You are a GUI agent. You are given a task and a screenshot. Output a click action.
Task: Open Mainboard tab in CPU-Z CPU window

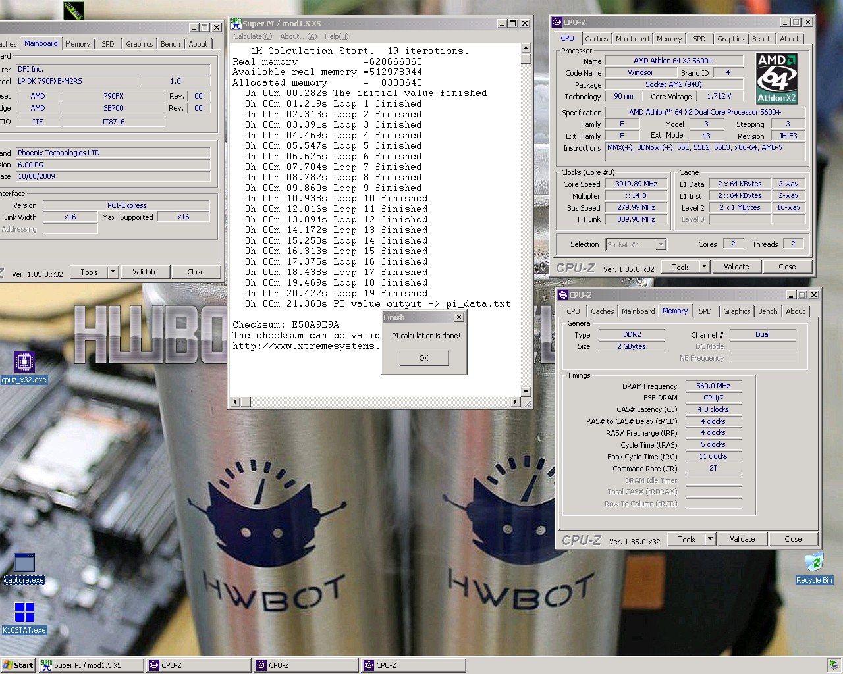coord(632,39)
